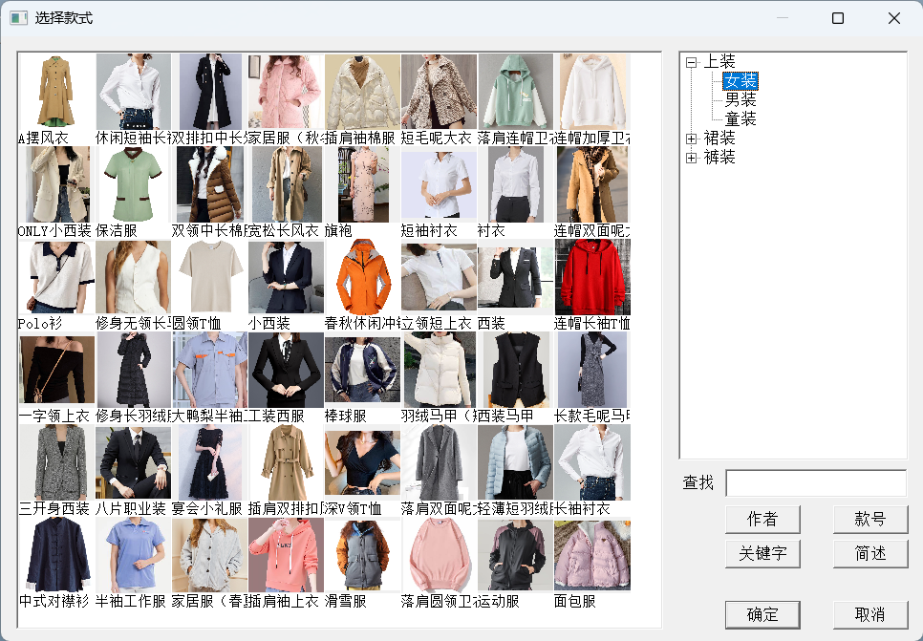Choose the 棒球服 baseball jacket image
This screenshot has width=923, height=641.
pyautogui.click(x=362, y=370)
